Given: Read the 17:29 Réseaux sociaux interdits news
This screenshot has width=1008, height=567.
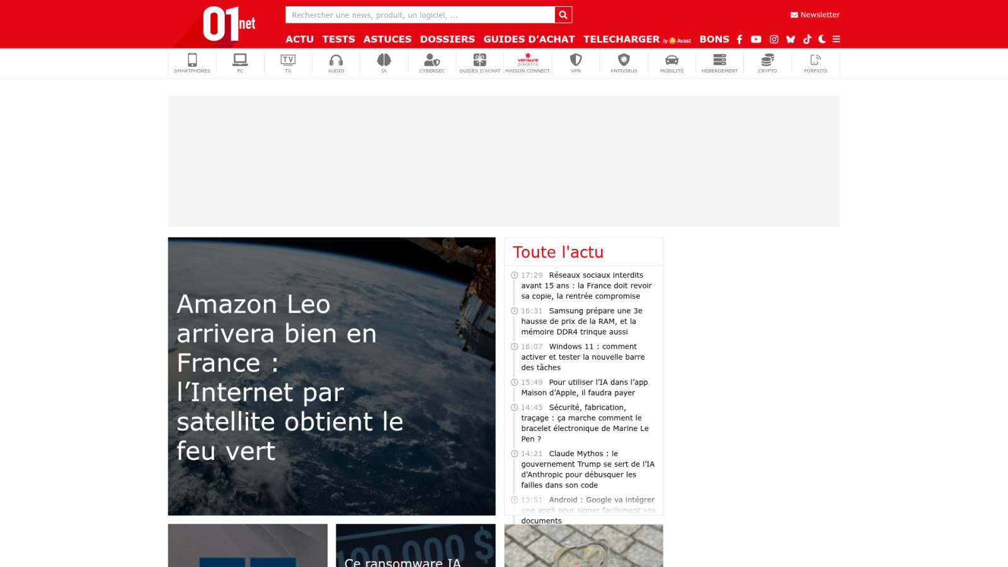Looking at the screenshot, I should point(586,285).
